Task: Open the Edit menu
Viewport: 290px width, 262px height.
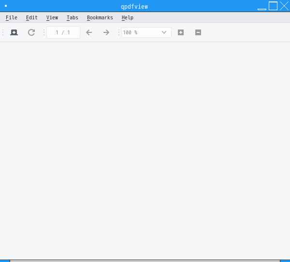Action: [x=32, y=17]
